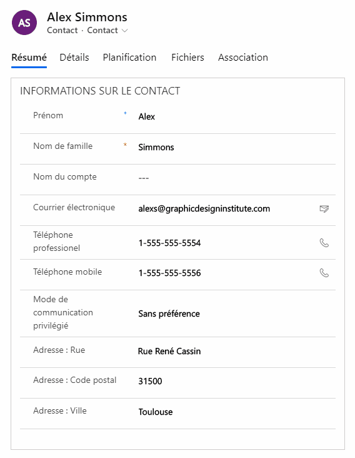The width and height of the screenshot is (355, 458).
Task: Go to the Fichiers tab
Action: coord(187,58)
